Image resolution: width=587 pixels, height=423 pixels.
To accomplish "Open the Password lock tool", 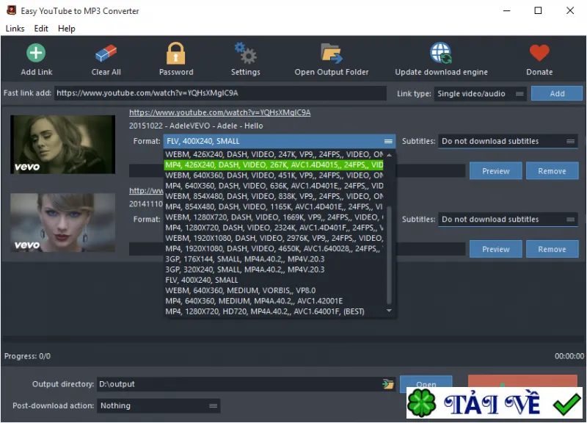I will click(175, 53).
